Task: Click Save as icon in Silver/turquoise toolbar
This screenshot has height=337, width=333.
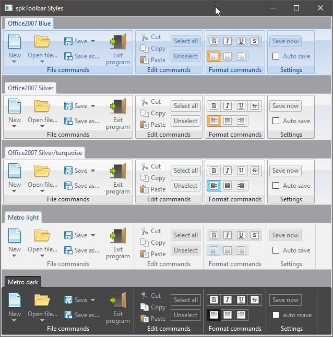Action: coord(68,186)
